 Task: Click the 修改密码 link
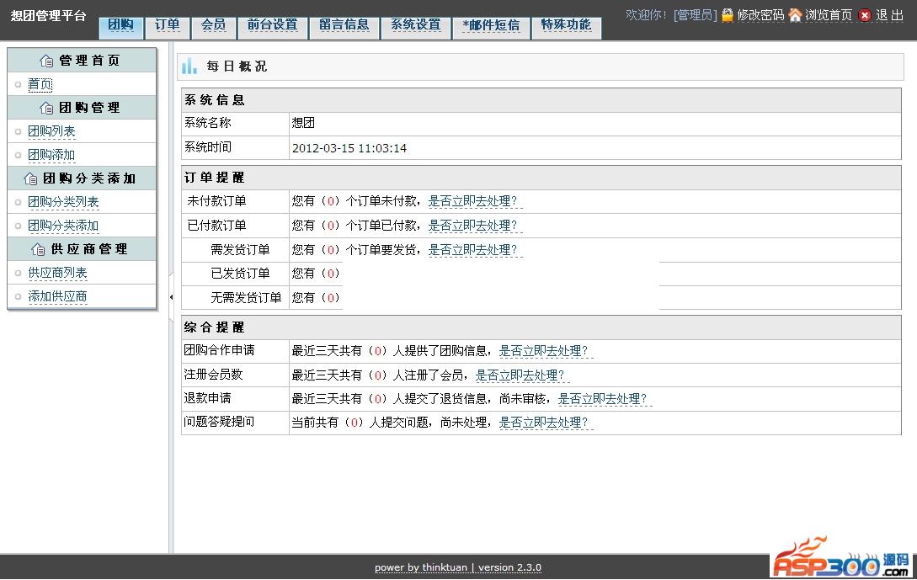tap(760, 15)
